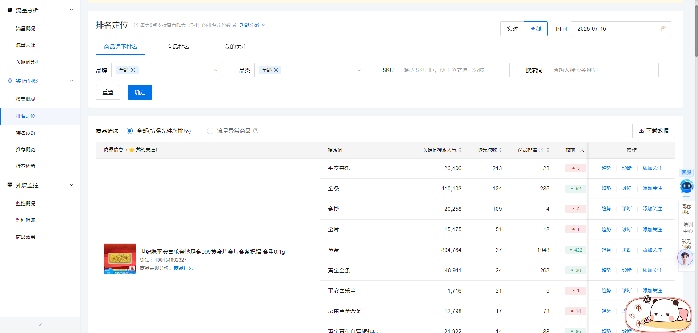Click the customer service robot icon
The width and height of the screenshot is (698, 333).
click(x=686, y=186)
